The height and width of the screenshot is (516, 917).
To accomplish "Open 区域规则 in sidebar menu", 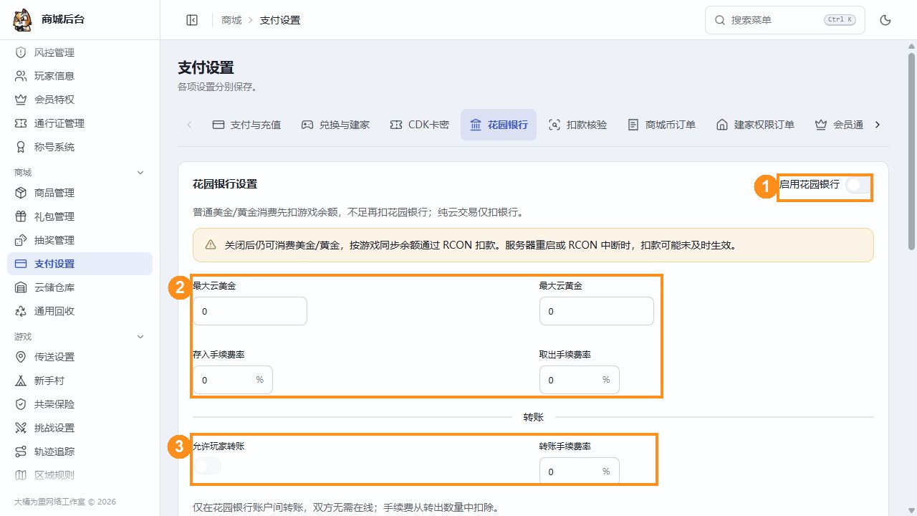I will point(80,475).
